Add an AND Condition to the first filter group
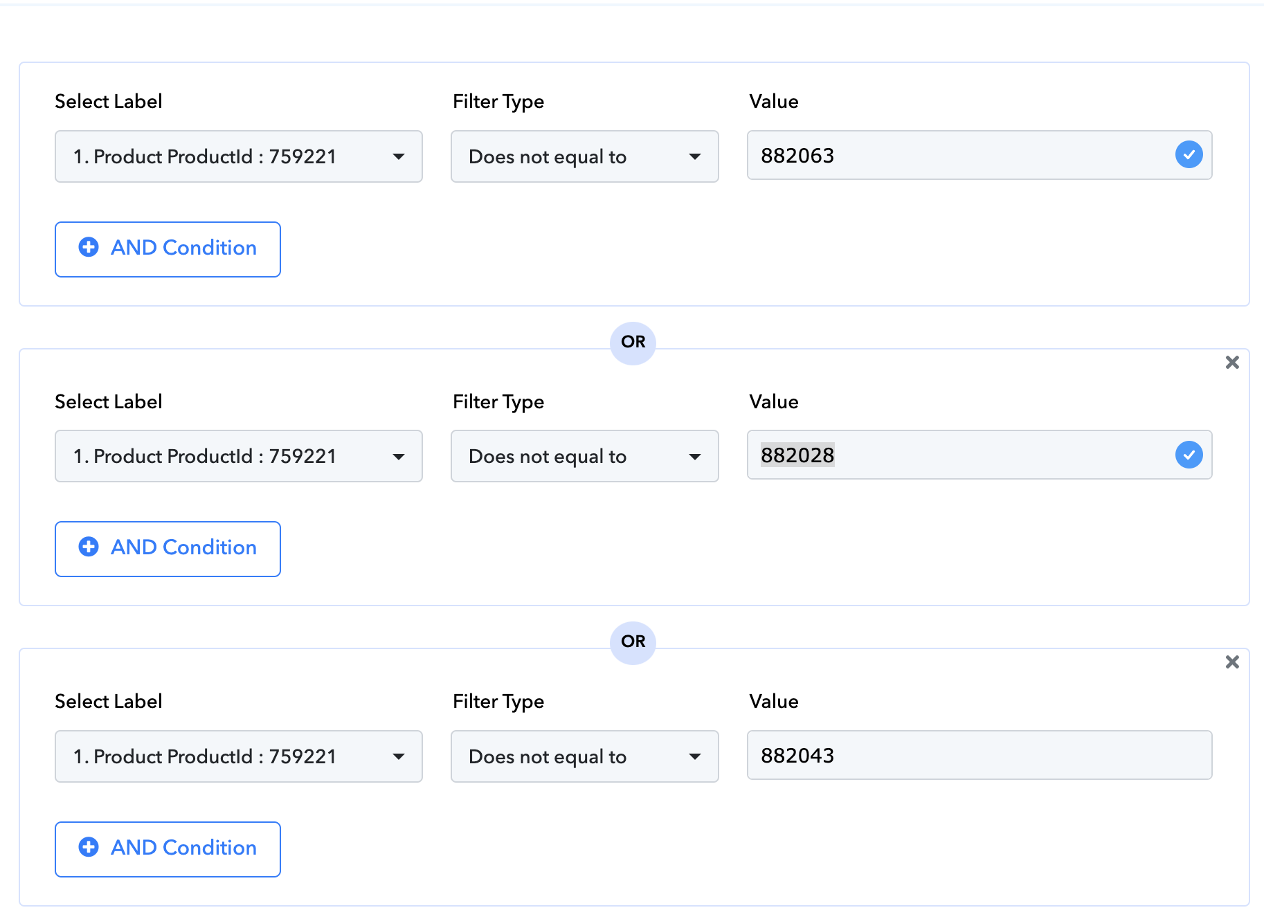This screenshot has height=919, width=1264. tap(168, 249)
